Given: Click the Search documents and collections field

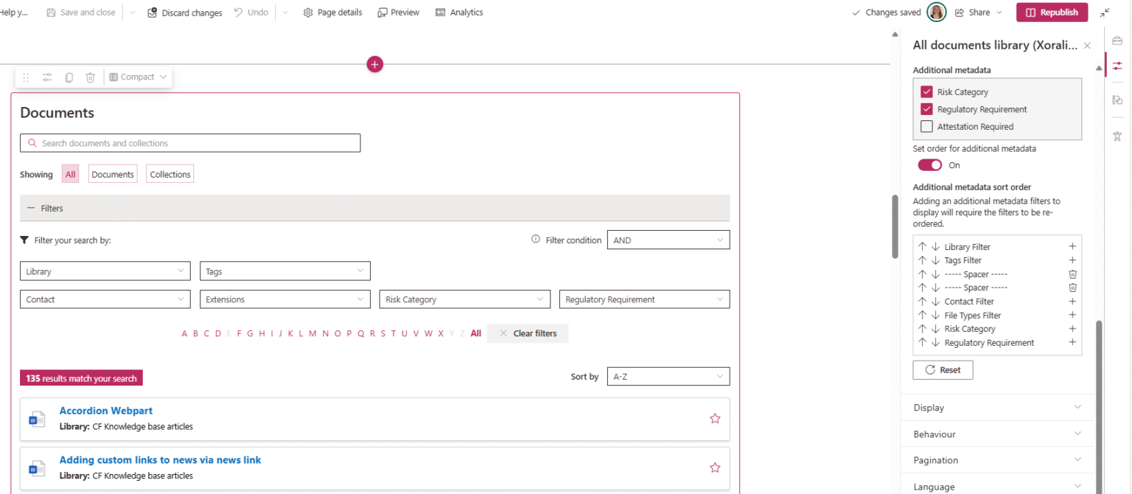Looking at the screenshot, I should [190, 143].
